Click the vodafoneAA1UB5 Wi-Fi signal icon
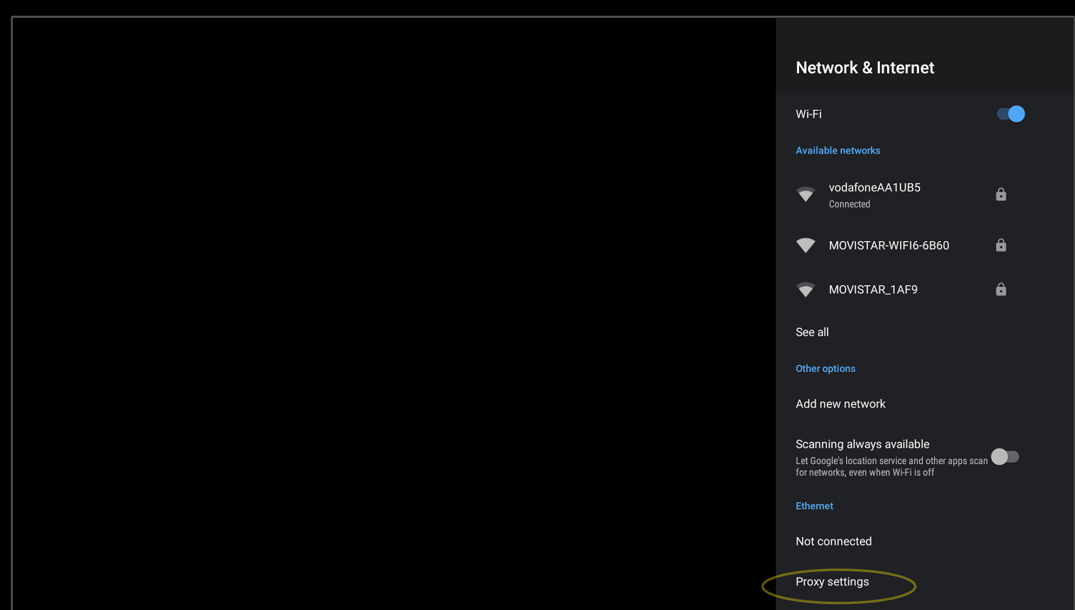 click(x=806, y=195)
